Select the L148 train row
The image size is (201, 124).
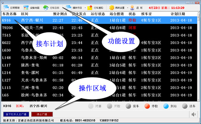tap(99, 58)
